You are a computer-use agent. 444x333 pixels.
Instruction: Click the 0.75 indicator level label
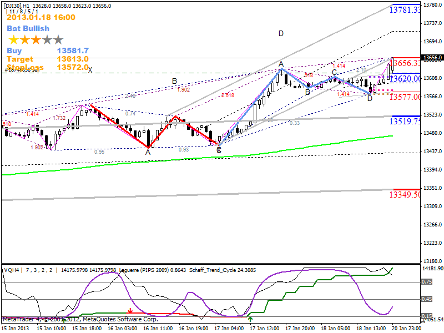coord(427,282)
